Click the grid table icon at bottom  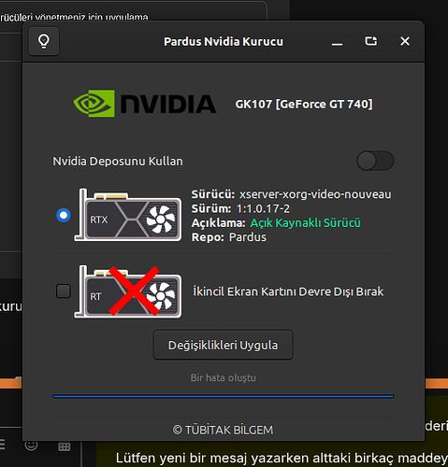click(65, 447)
